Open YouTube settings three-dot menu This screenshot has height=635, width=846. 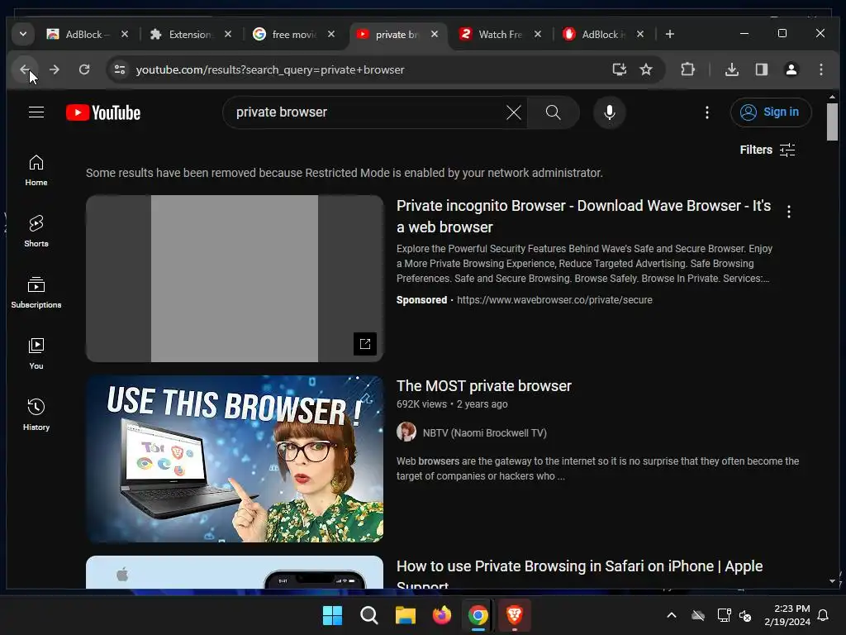click(x=707, y=112)
